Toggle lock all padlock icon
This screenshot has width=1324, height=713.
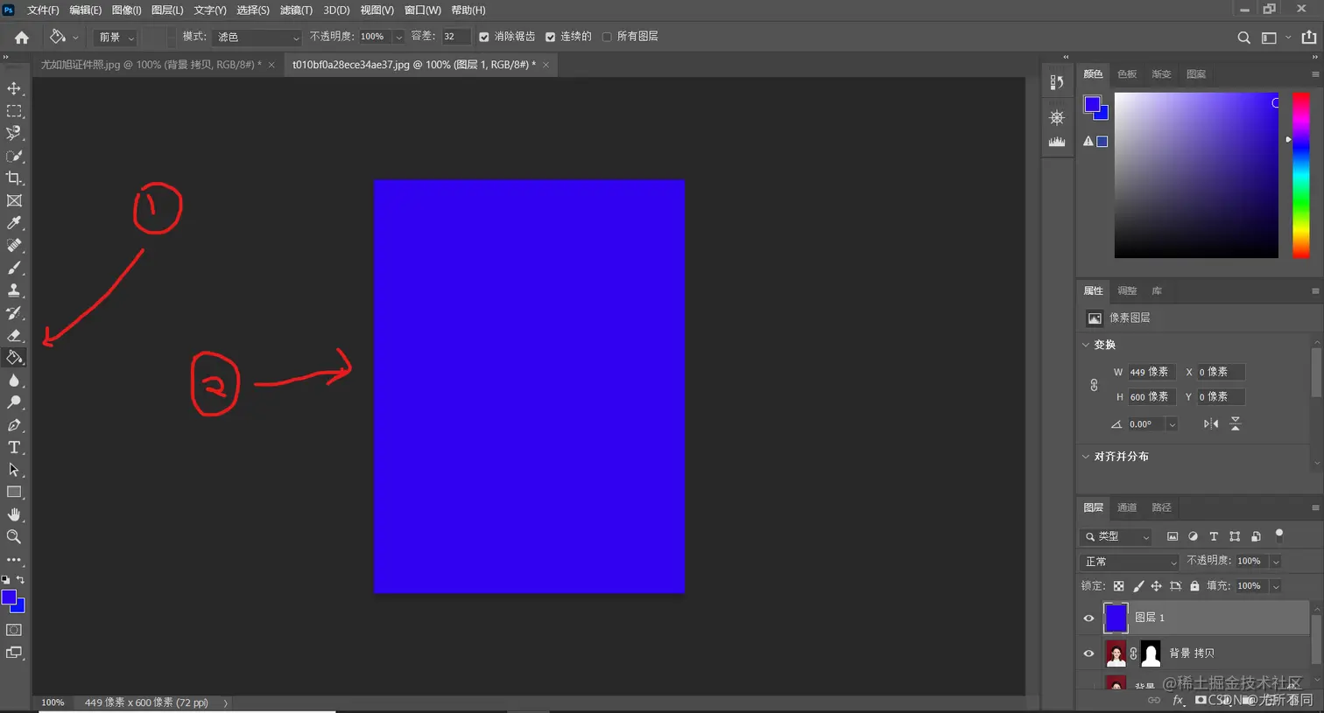(x=1194, y=586)
